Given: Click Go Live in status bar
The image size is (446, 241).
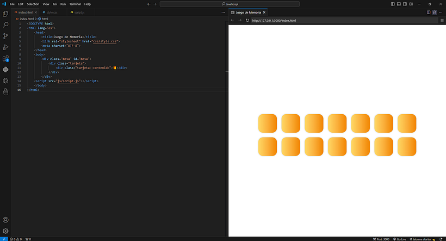Looking at the screenshot, I should (x=400, y=239).
